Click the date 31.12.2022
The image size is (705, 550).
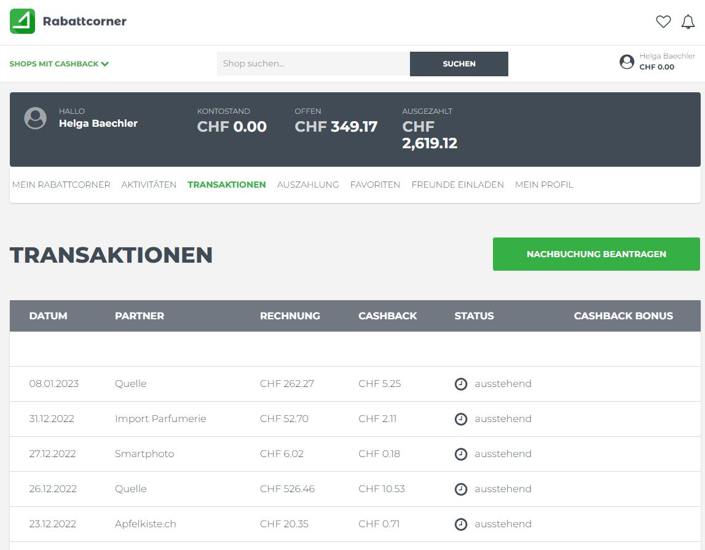click(52, 419)
